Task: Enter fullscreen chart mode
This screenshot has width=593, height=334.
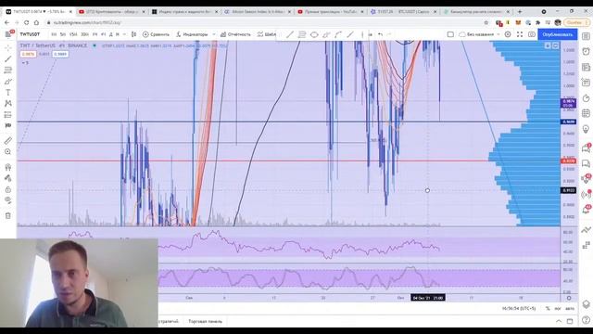Action: click(520, 34)
